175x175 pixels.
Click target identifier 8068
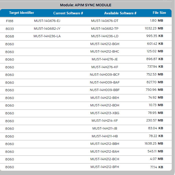coord(10,36)
